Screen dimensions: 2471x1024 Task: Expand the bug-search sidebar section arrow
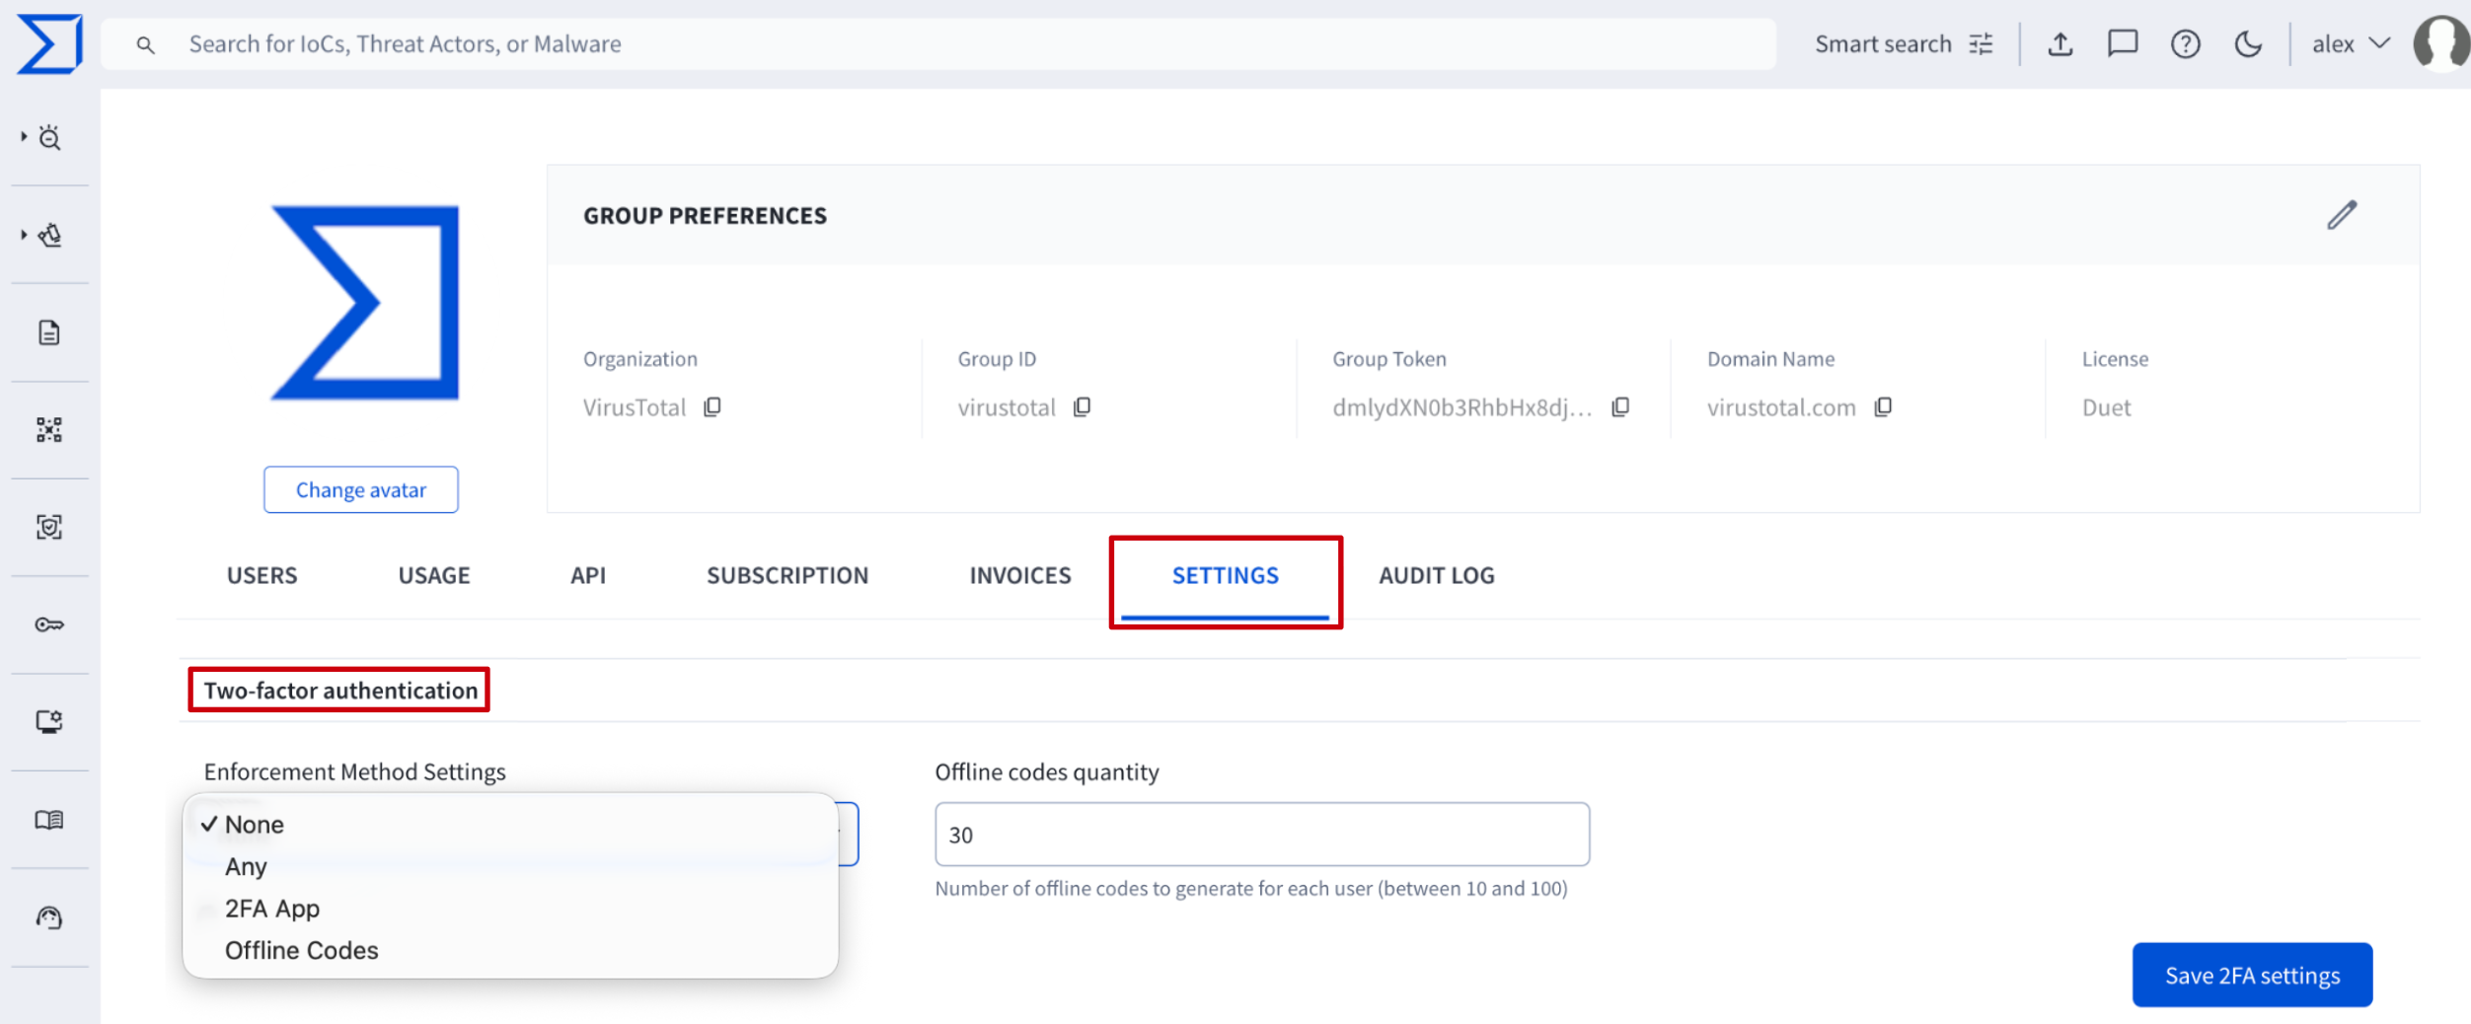(x=24, y=137)
